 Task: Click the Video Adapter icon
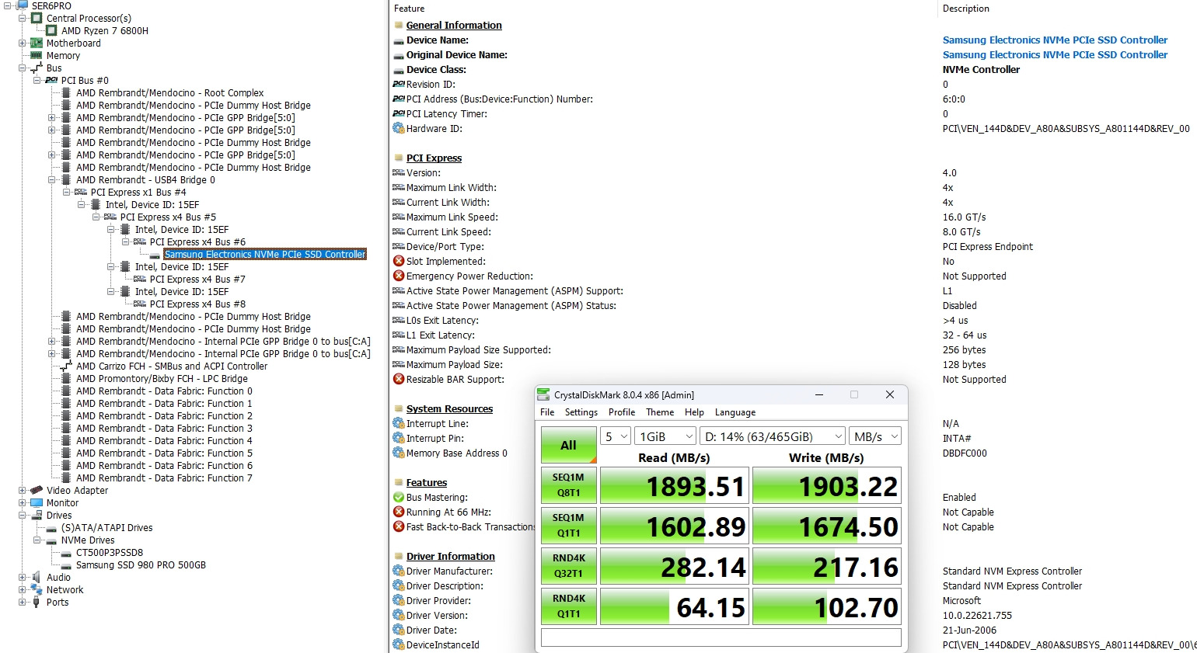(x=37, y=490)
